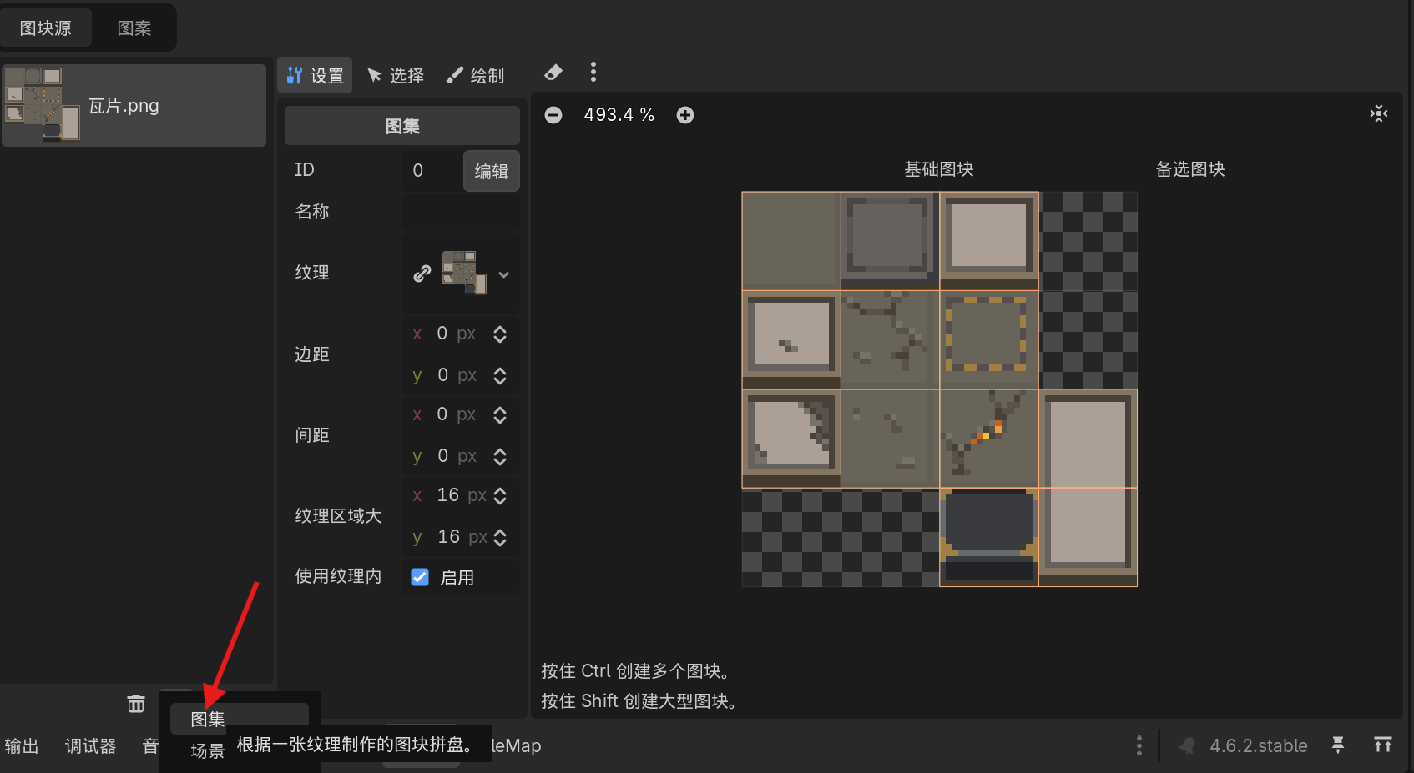1414x773 pixels.
Task: Switch to 设置 mode
Action: 315,76
